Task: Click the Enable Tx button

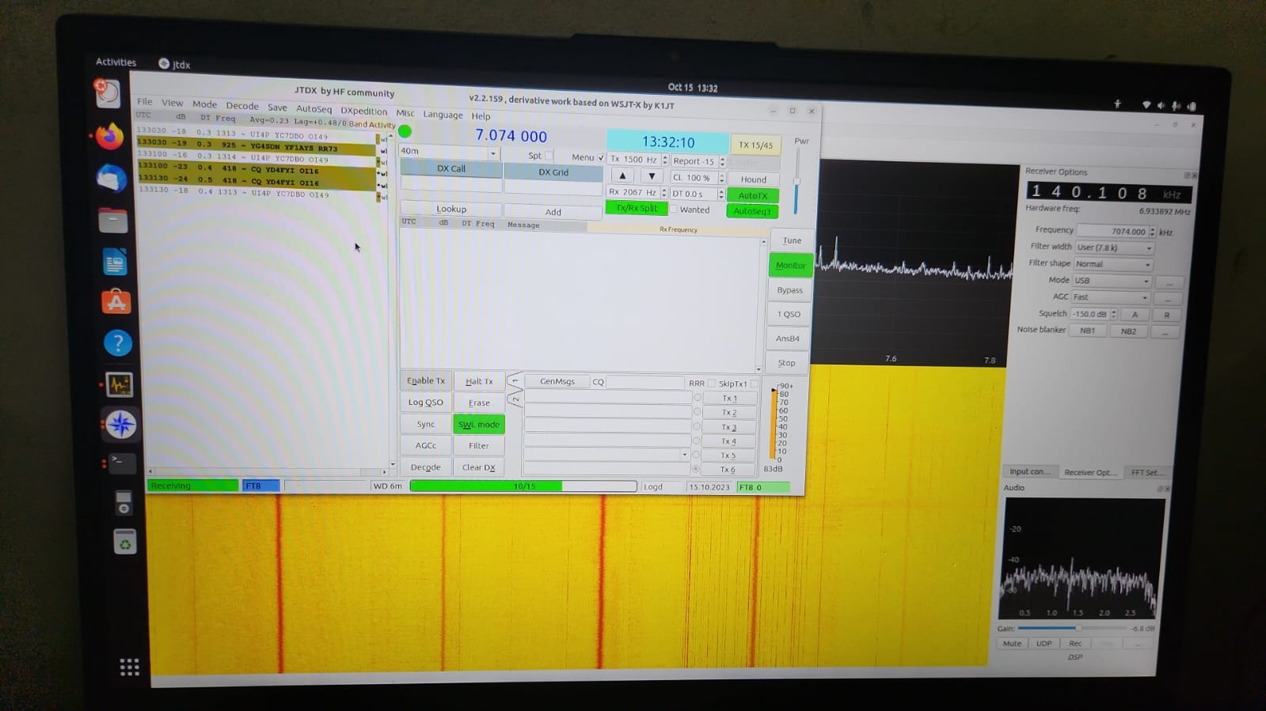Action: [x=425, y=380]
